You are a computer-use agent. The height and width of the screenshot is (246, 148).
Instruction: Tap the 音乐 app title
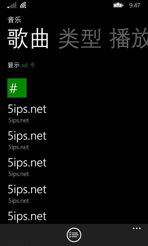tap(14, 20)
